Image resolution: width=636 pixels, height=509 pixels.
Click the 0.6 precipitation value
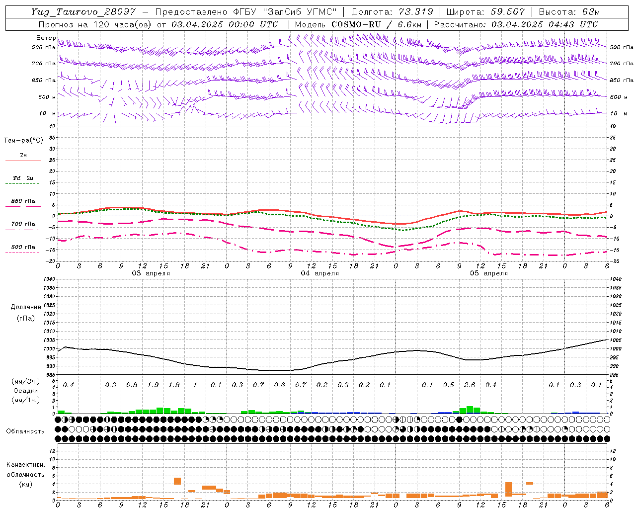click(280, 385)
